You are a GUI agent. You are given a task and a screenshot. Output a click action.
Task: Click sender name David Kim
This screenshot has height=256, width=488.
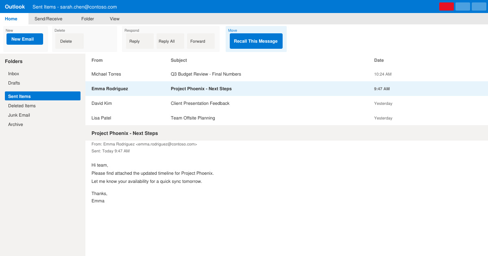(102, 103)
